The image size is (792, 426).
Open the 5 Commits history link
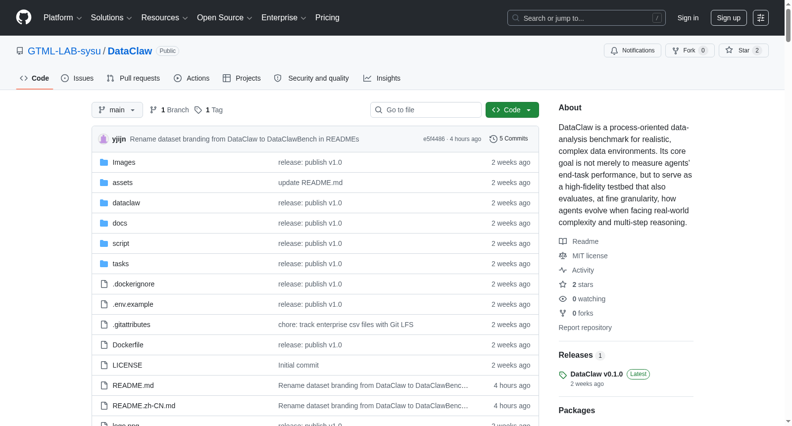509,139
